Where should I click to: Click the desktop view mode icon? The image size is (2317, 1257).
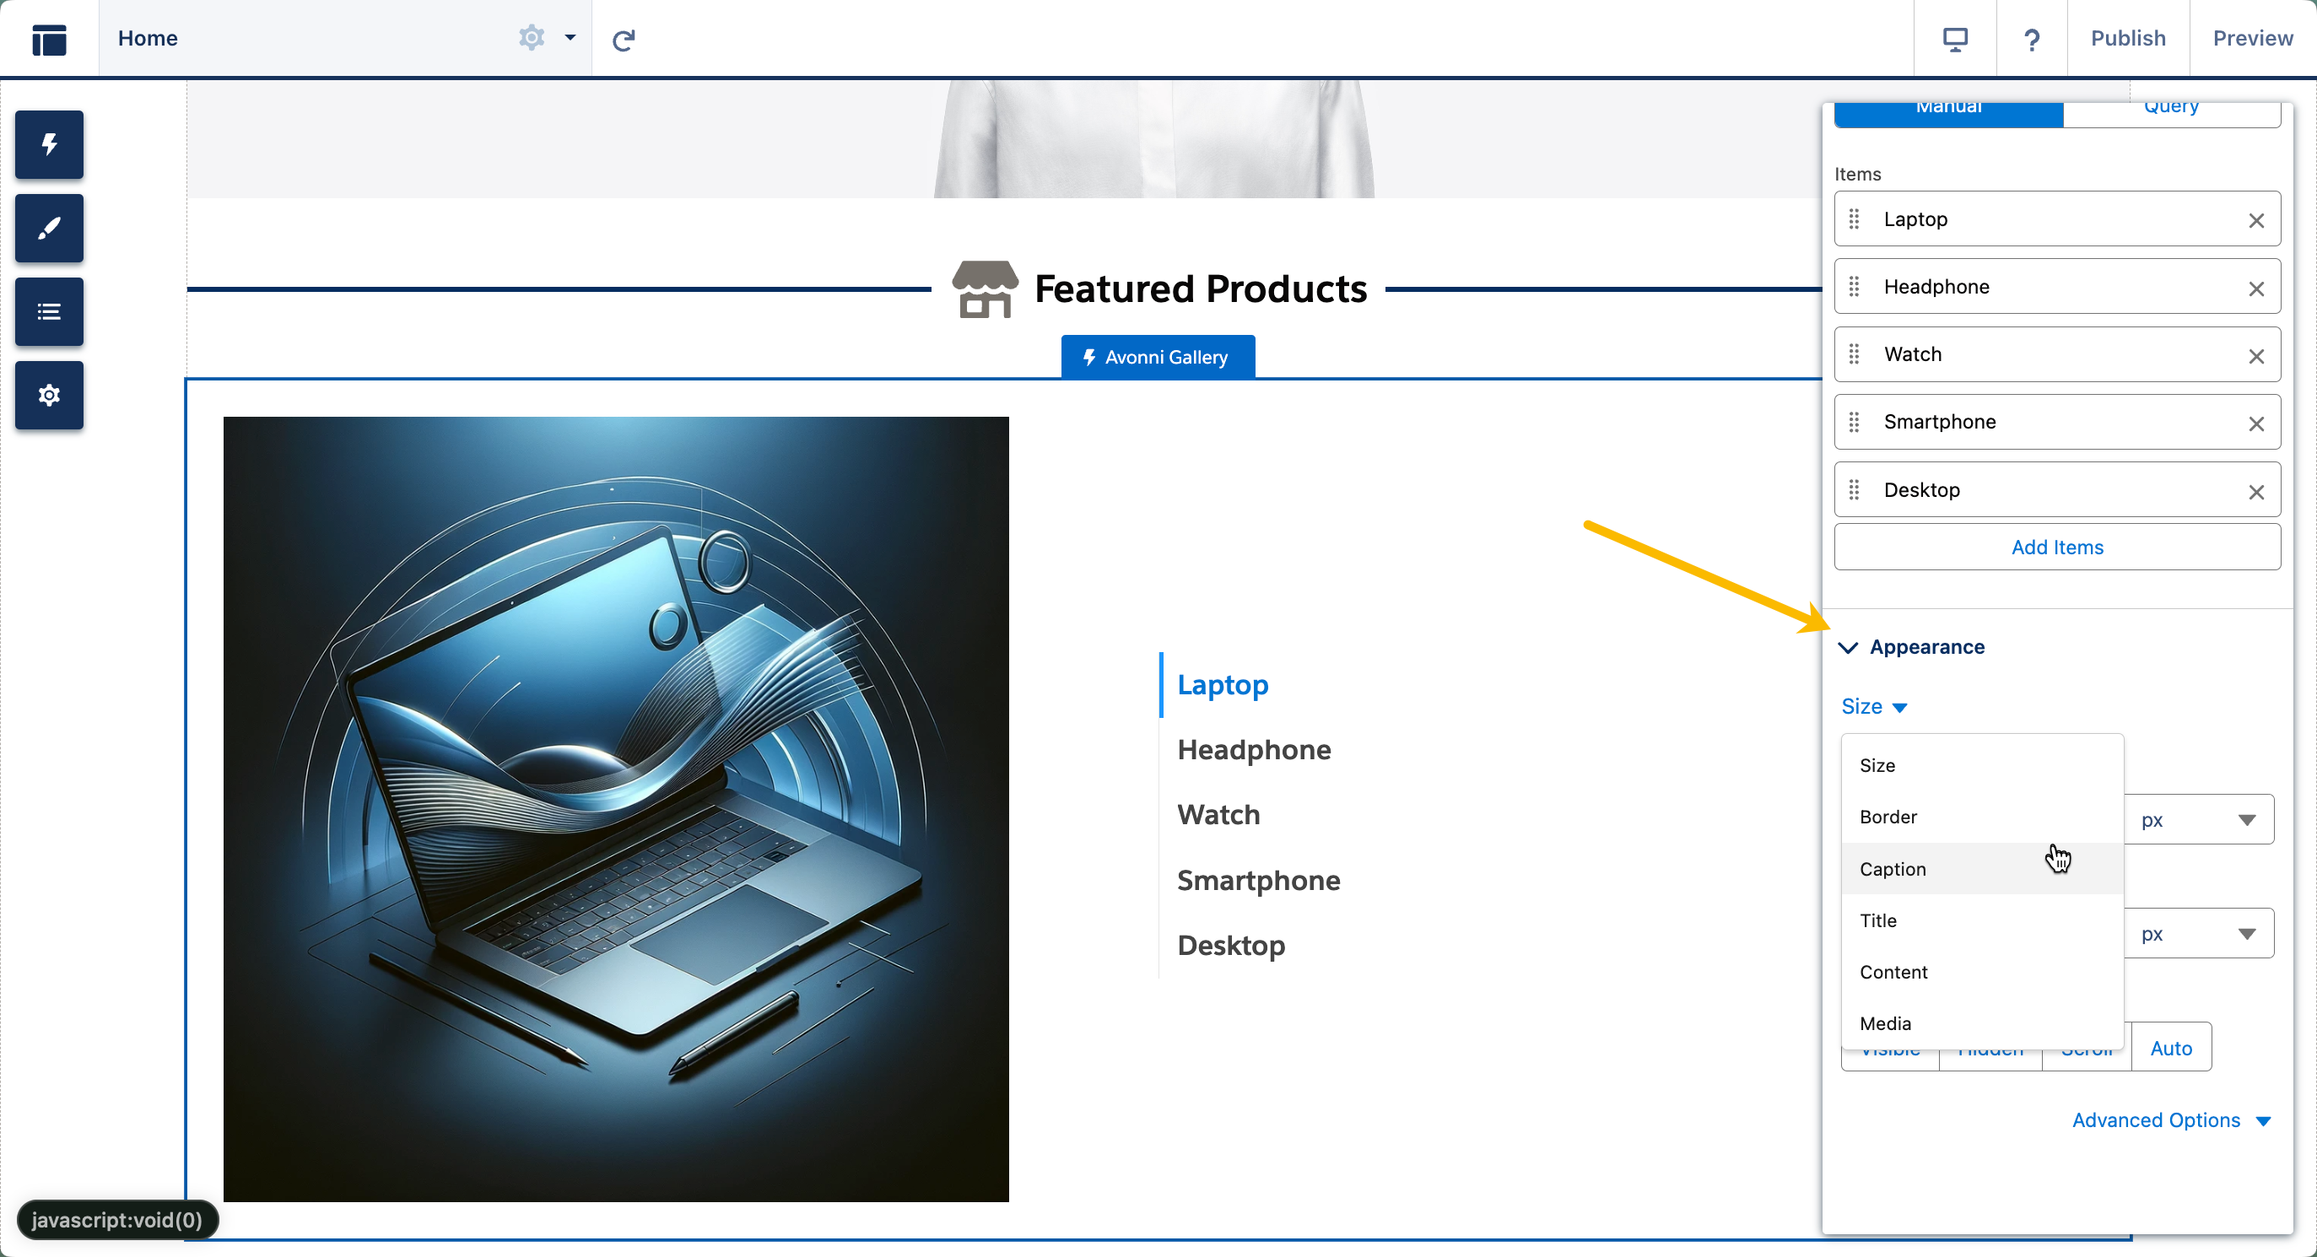(1954, 39)
